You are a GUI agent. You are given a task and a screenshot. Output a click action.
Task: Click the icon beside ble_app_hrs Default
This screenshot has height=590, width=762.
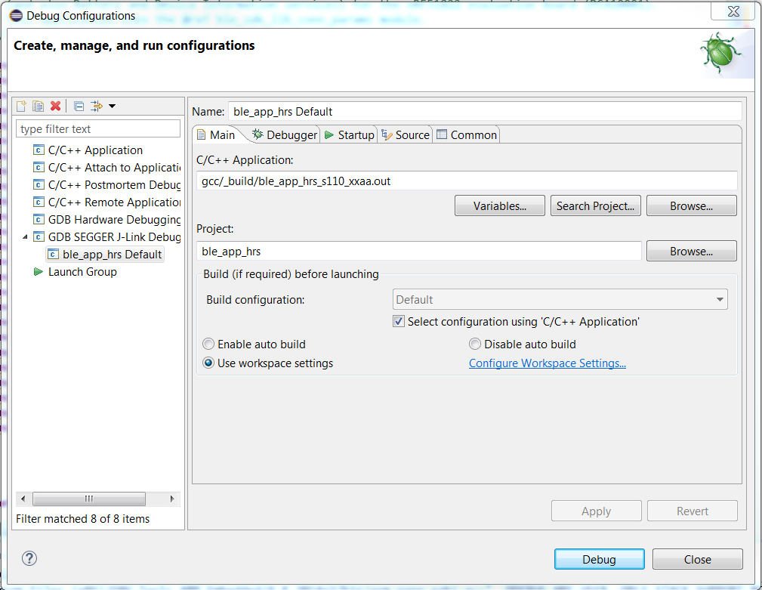[54, 254]
